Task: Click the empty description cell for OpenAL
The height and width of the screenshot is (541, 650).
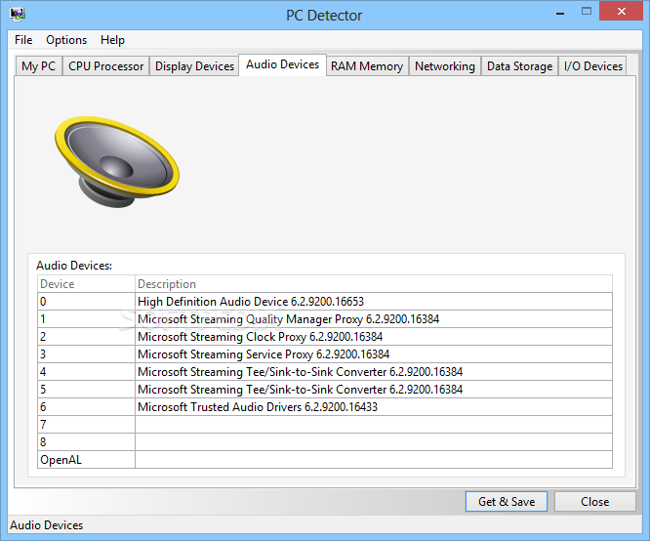Action: click(x=374, y=460)
